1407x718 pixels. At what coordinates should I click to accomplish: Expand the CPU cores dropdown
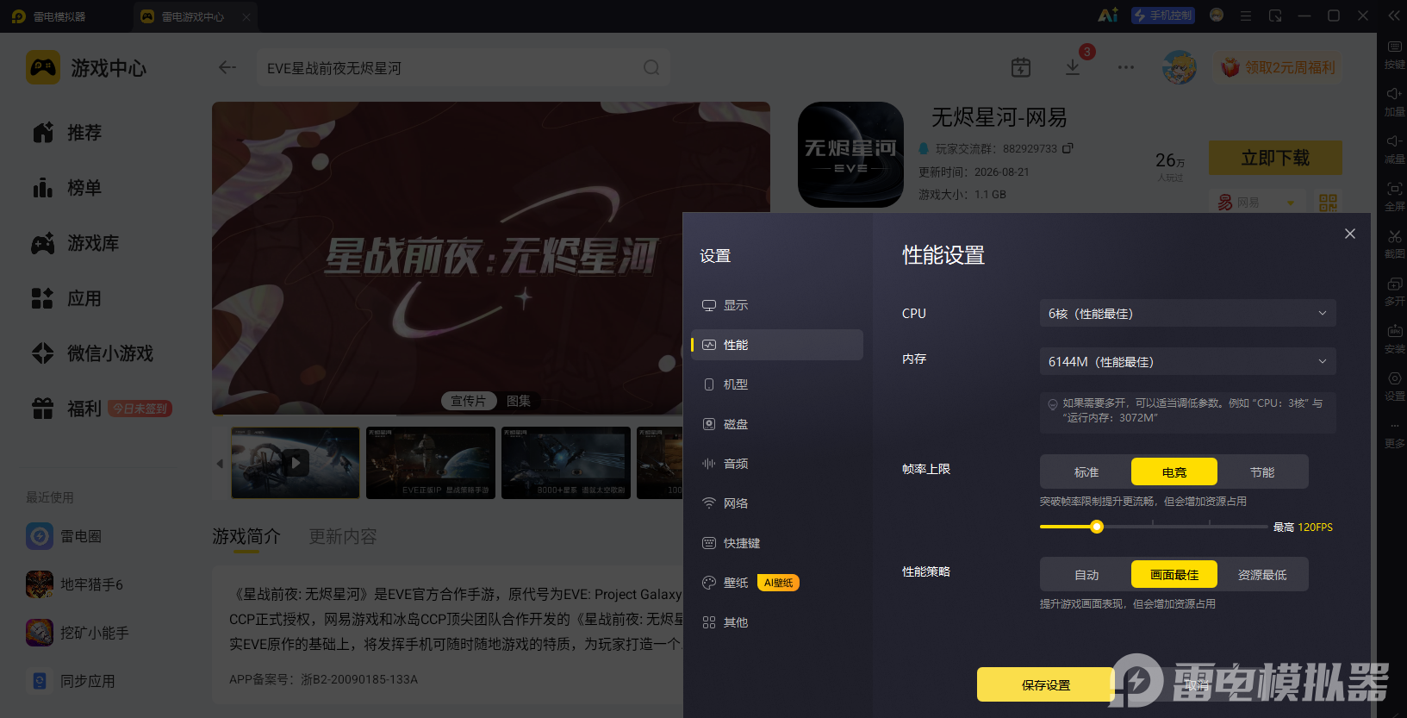coord(1188,313)
